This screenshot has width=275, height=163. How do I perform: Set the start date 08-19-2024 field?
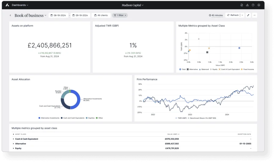pos(58,15)
